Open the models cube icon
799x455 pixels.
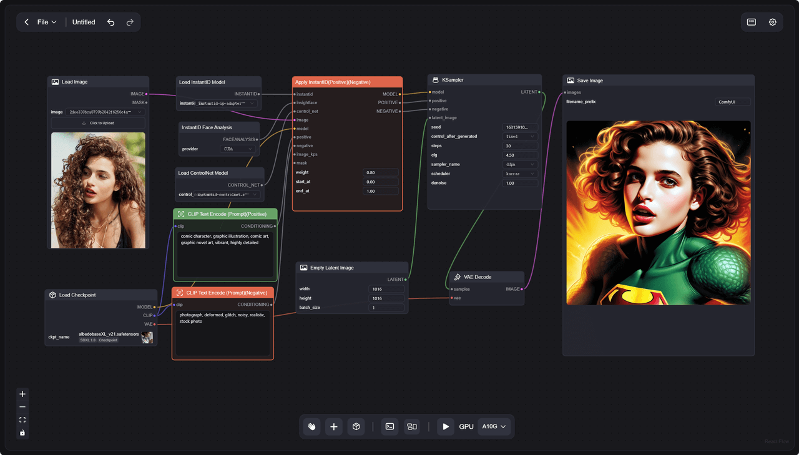pos(356,426)
